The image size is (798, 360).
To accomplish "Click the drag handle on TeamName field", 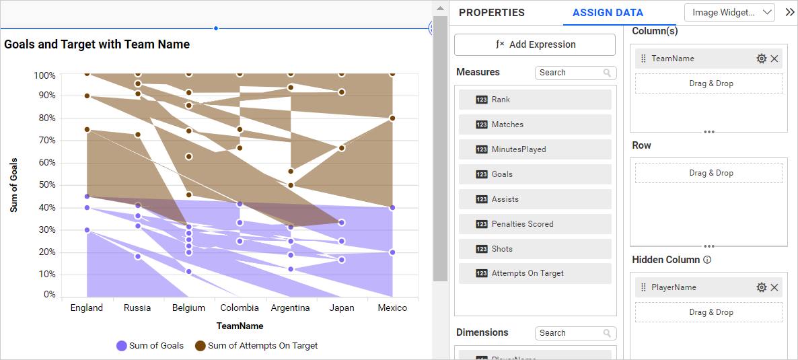I will click(643, 59).
